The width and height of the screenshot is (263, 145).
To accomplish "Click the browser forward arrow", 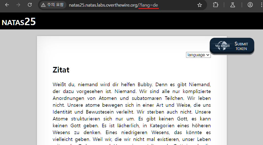I will (x=18, y=5).
